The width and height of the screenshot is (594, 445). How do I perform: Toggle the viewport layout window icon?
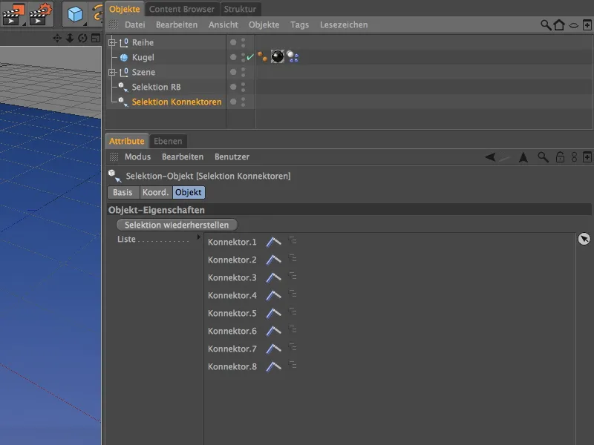(x=96, y=39)
